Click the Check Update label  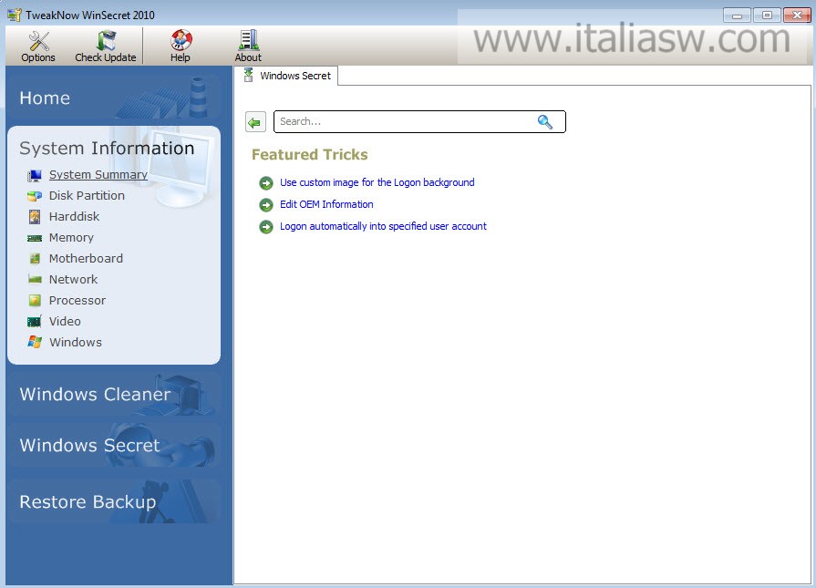[x=106, y=57]
